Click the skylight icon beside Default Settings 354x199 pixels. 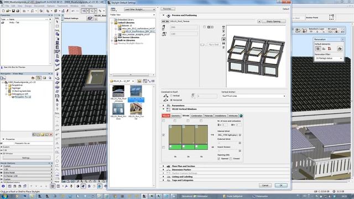pos(90,18)
